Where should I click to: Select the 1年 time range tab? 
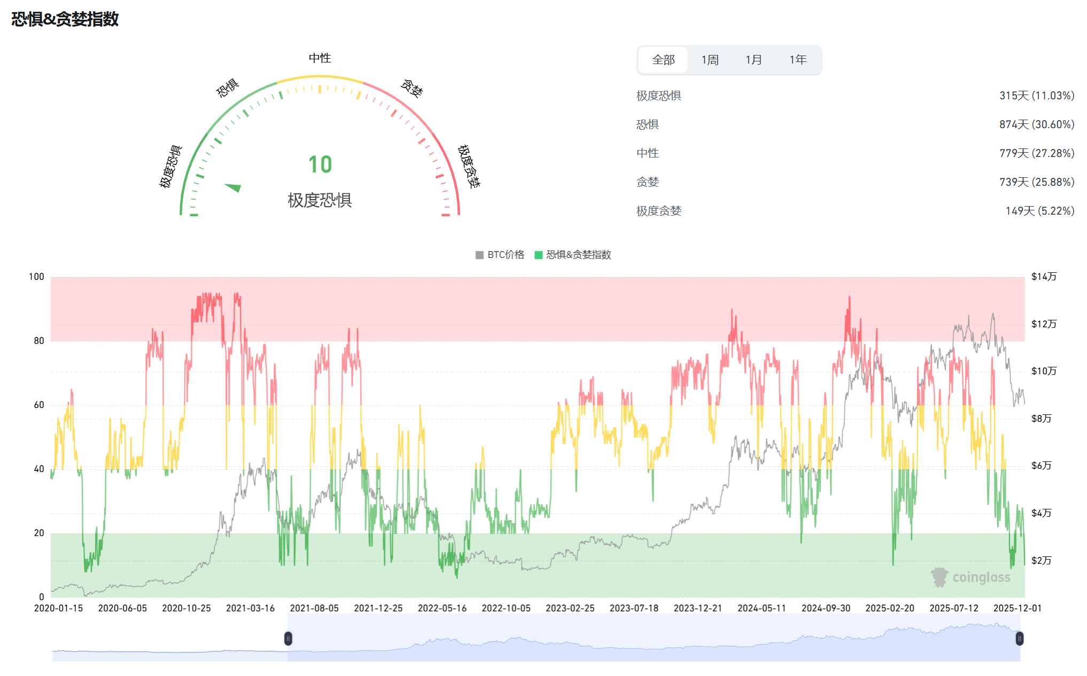797,60
